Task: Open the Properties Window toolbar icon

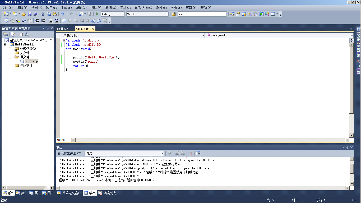Action: tap(238, 14)
